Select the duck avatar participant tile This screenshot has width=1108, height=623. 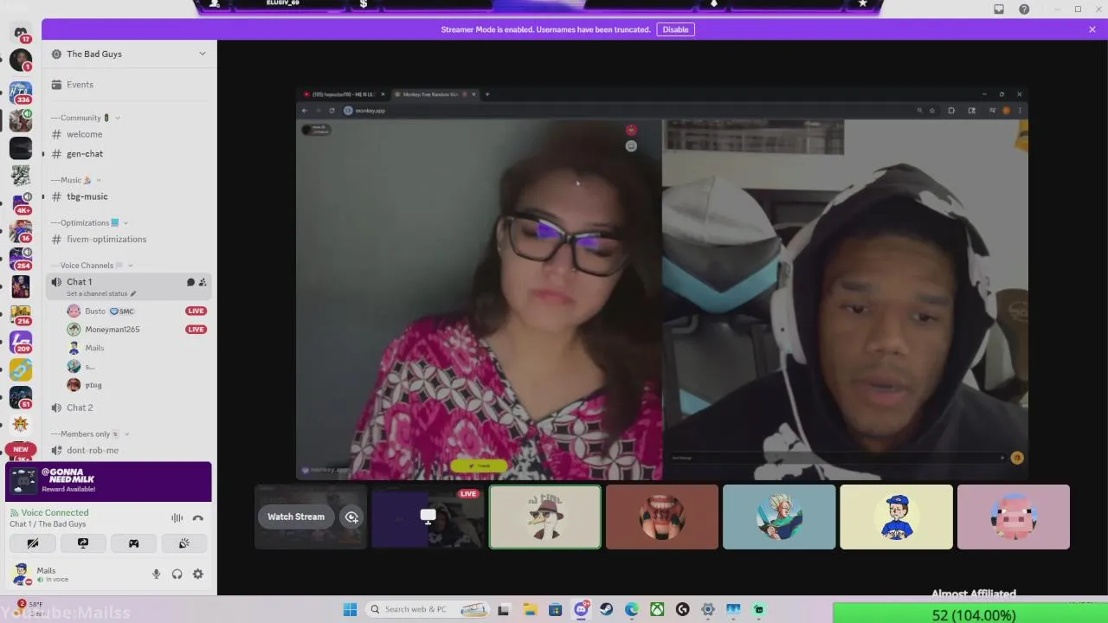[545, 517]
